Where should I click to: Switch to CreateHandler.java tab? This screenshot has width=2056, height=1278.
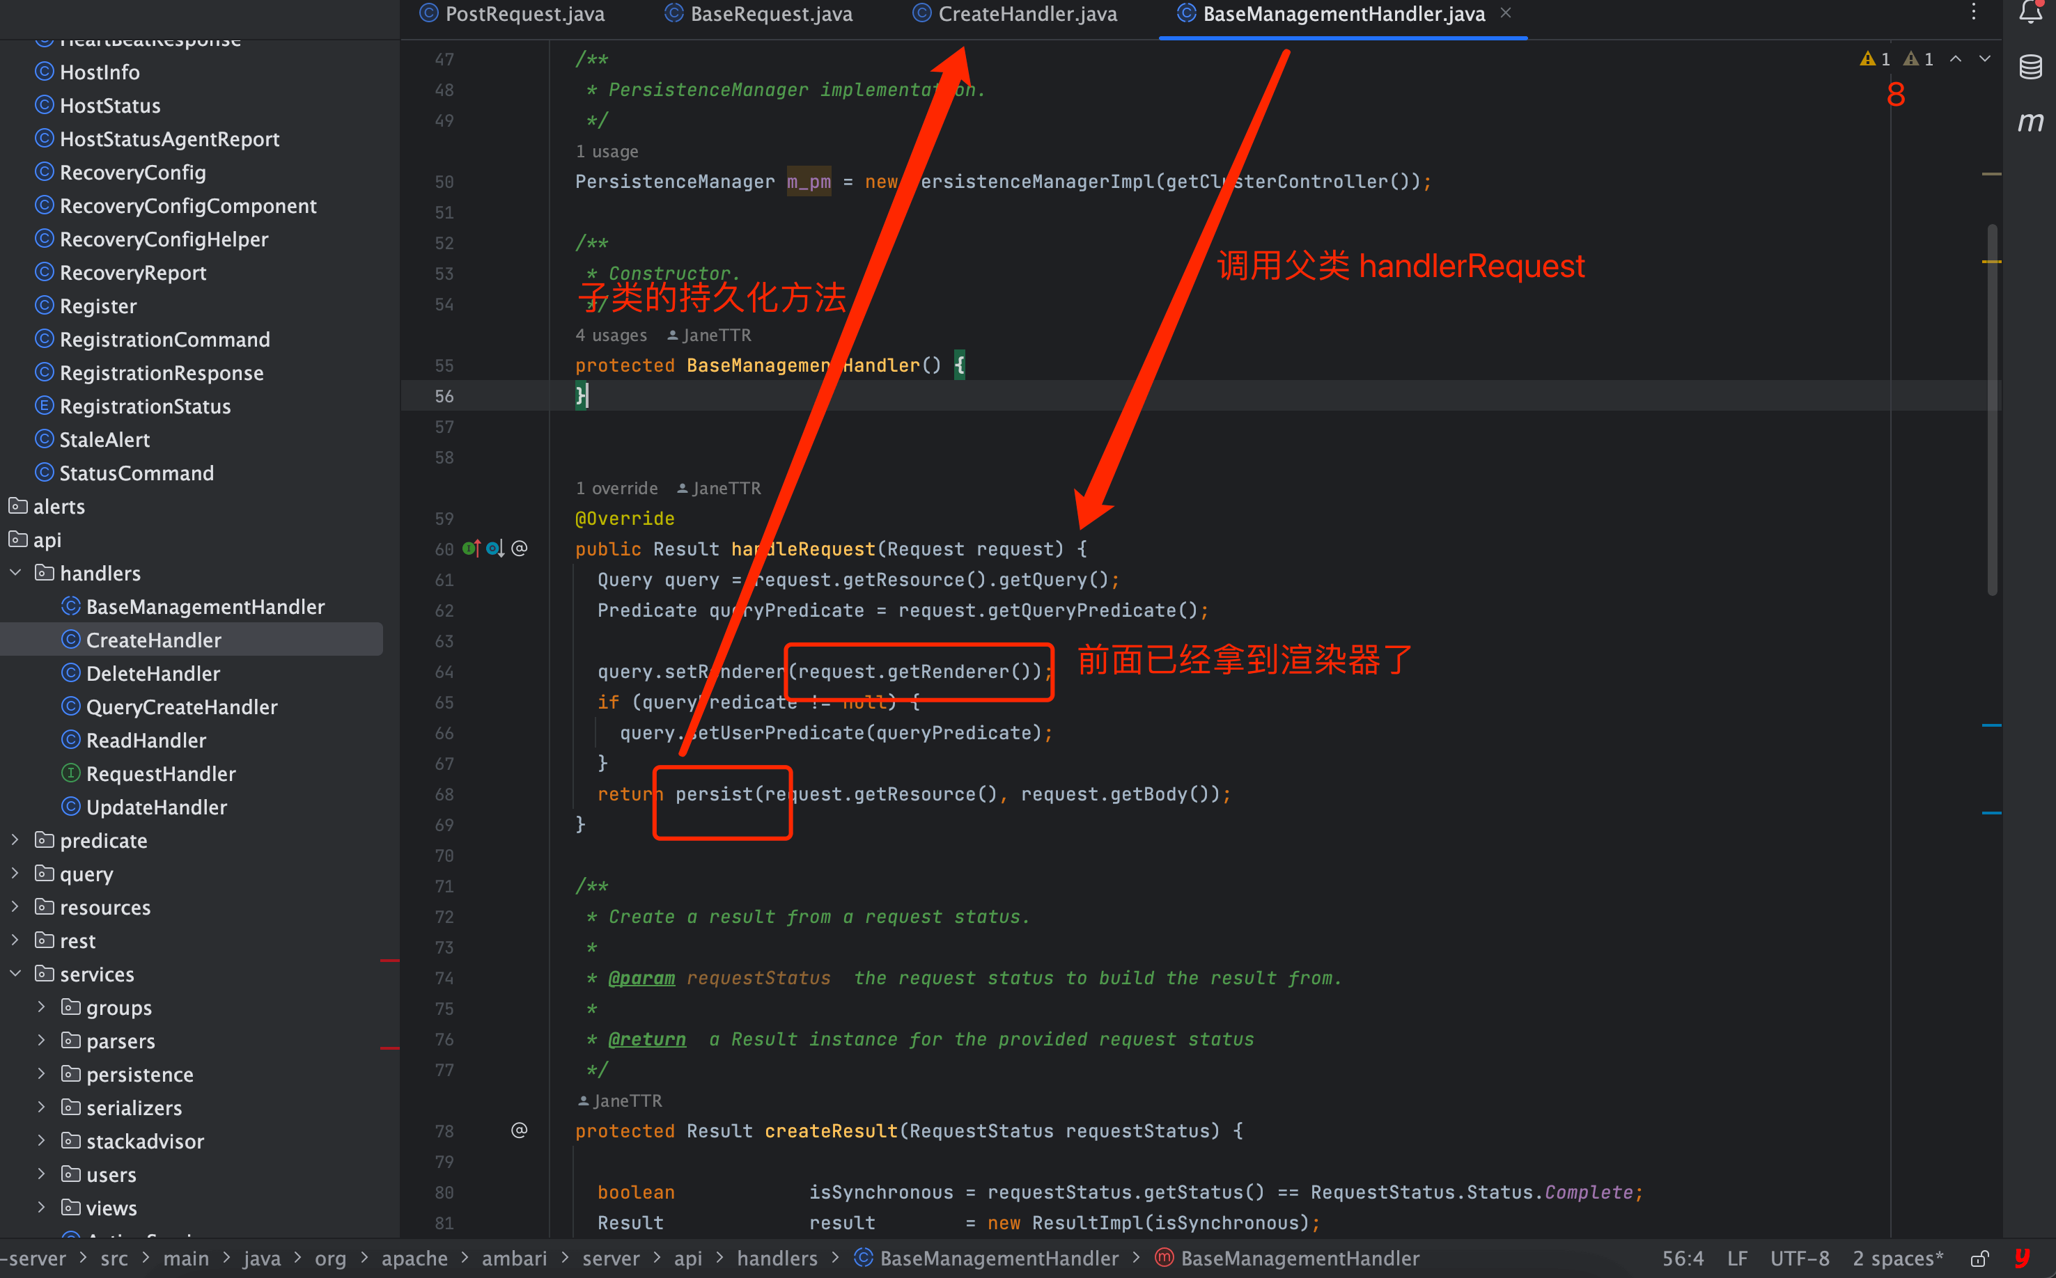tap(1026, 13)
